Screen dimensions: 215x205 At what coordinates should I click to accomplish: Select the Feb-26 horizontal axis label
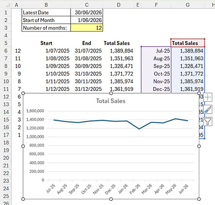(135, 189)
